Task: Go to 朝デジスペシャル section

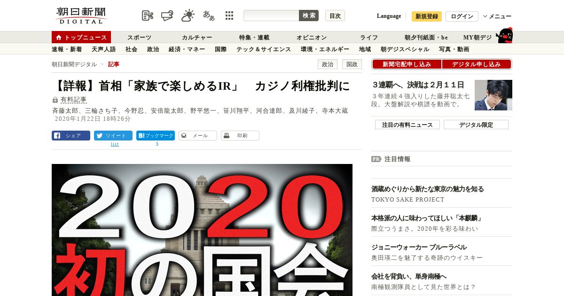Action: (405, 49)
